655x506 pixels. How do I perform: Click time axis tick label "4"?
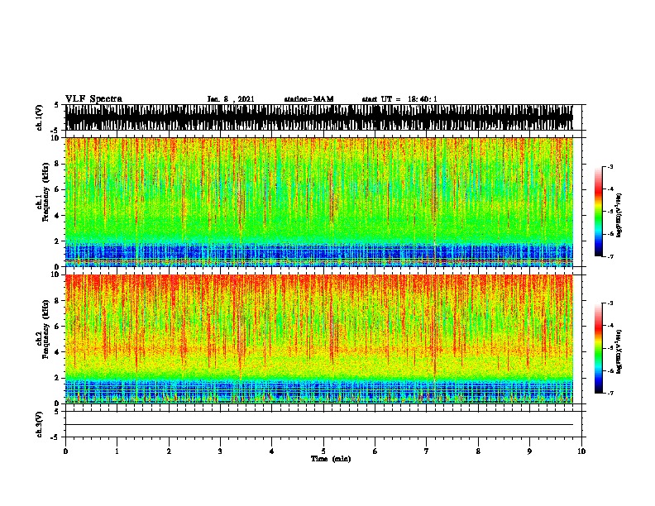[272, 451]
